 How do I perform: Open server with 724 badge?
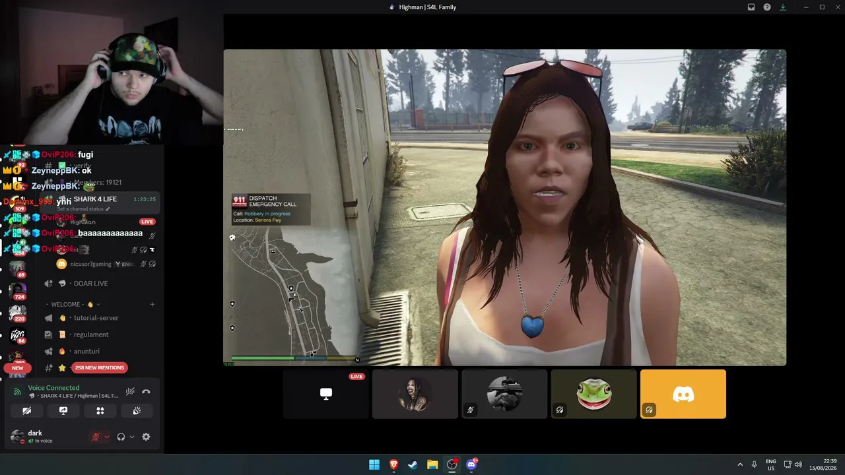18,290
